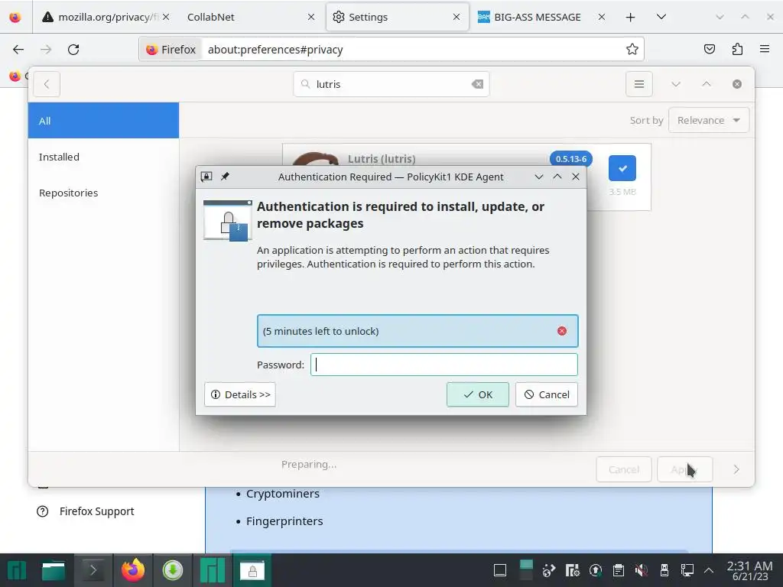Close the CollabNet tab

311,17
